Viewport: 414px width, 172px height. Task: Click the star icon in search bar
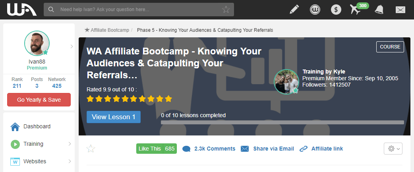[x=226, y=10]
